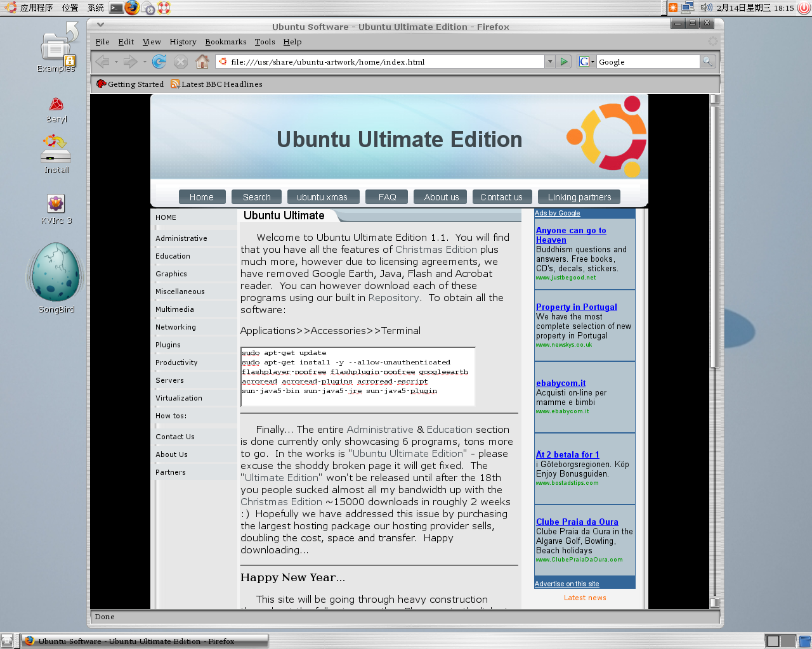Click the site icon in address bar
Viewport: 812px width, 649px height.
223,61
